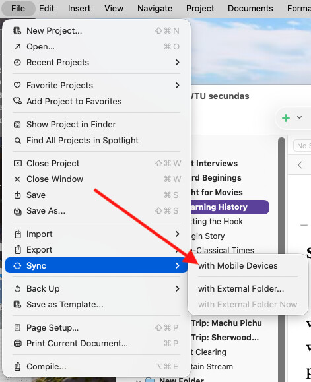Expand the Favorite Projects submenu arrow
This screenshot has width=311, height=382.
(x=177, y=86)
